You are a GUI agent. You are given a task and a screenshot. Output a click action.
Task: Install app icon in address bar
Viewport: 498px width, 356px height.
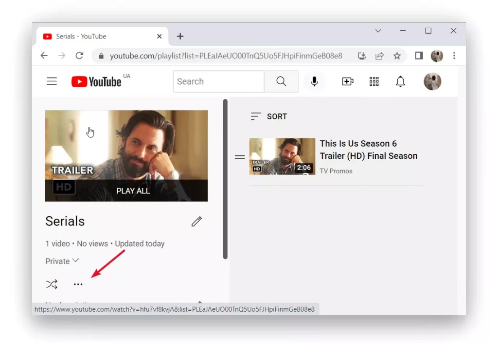point(362,56)
